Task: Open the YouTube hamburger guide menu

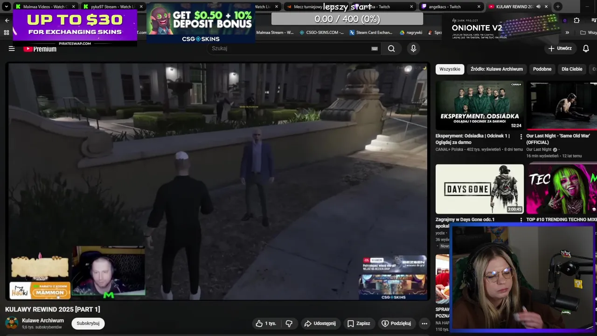Action: pyautogui.click(x=12, y=49)
